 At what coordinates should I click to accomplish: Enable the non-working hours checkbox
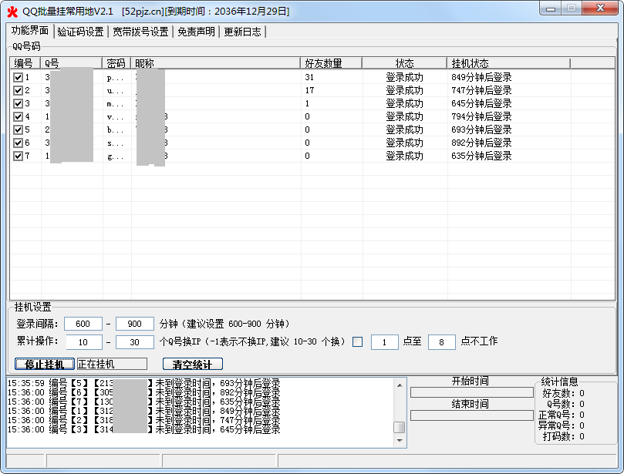357,342
